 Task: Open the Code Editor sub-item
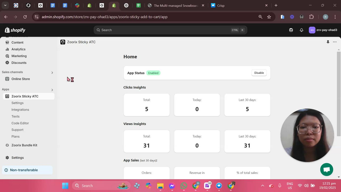click(20, 123)
